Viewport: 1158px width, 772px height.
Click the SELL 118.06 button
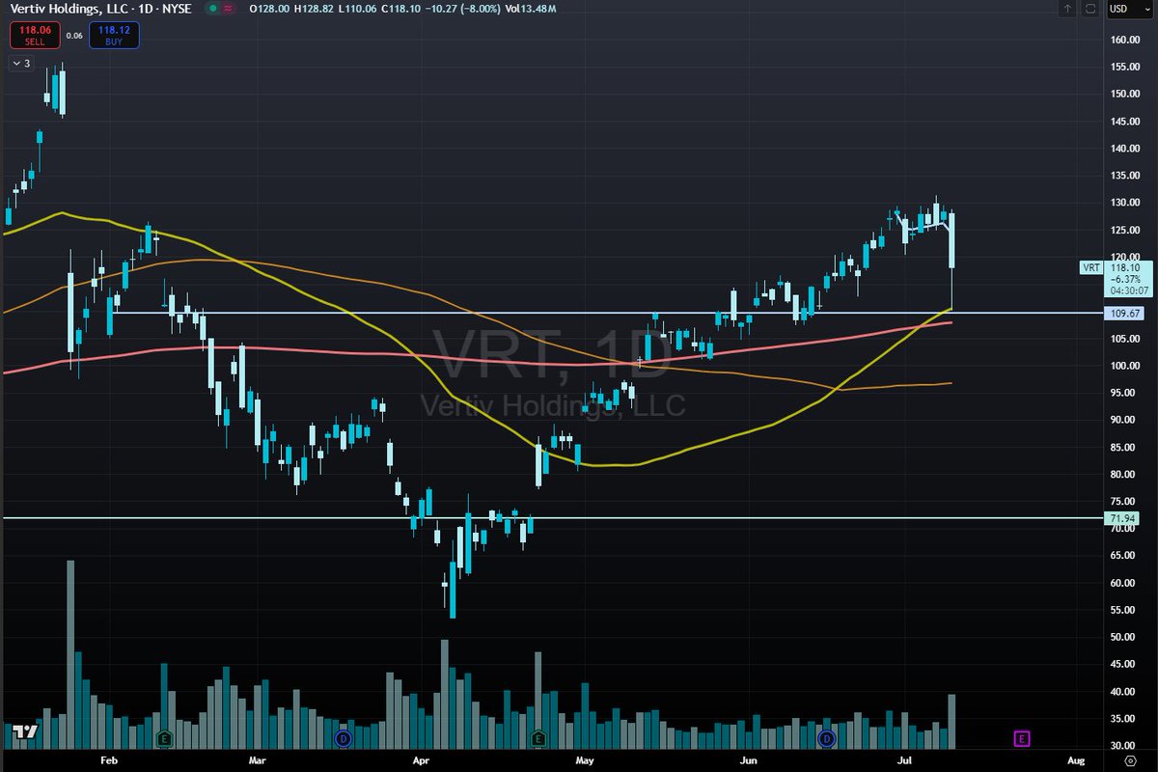[x=34, y=36]
